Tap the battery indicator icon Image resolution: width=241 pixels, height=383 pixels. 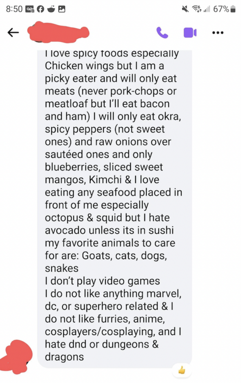(x=233, y=9)
